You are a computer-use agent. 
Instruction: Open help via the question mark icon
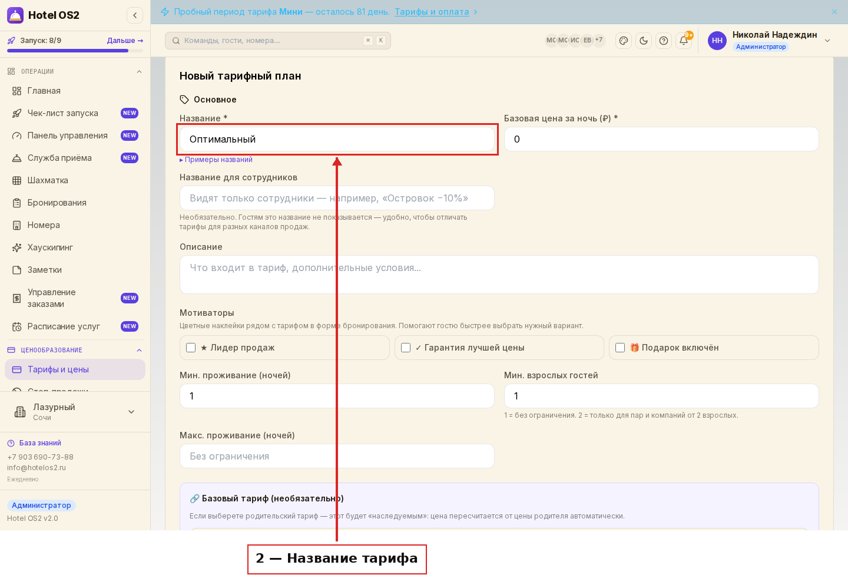pyautogui.click(x=664, y=41)
